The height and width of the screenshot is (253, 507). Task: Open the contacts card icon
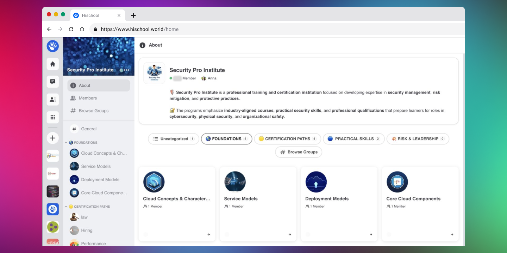tap(53, 99)
